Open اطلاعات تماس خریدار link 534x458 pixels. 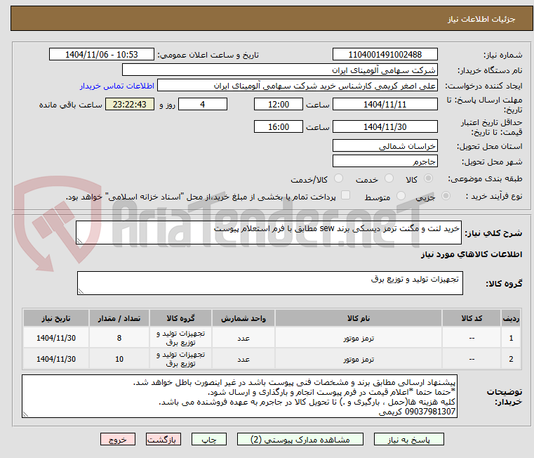coord(116,86)
